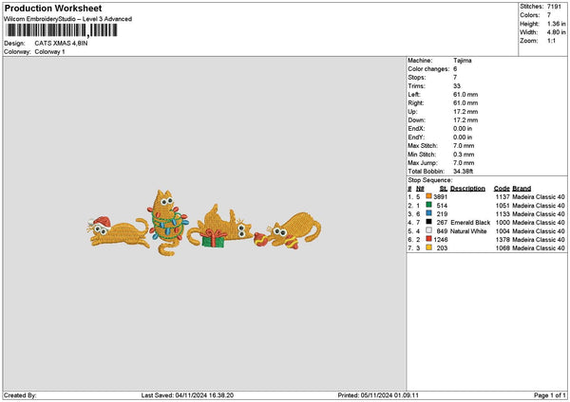Click the orange color swatch in row 1
This screenshot has height=402, width=570.
pyautogui.click(x=429, y=196)
